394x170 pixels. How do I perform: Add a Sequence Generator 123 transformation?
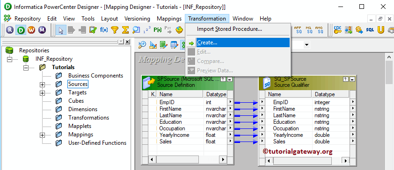pos(147,30)
